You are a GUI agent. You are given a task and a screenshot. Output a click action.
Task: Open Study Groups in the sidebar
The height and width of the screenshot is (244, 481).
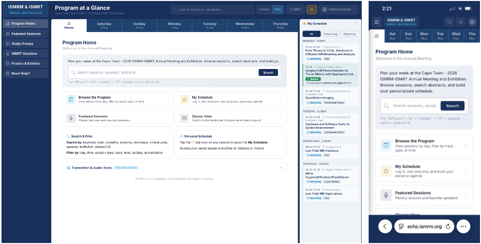(25, 43)
